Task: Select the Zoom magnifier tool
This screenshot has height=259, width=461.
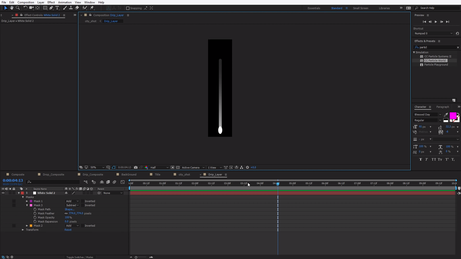Action: click(x=18, y=8)
